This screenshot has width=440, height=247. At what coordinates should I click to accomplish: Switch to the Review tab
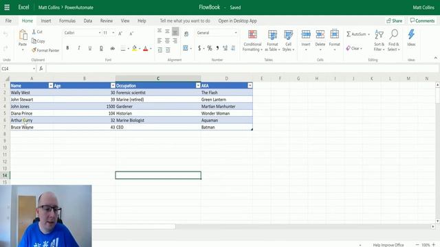point(107,21)
